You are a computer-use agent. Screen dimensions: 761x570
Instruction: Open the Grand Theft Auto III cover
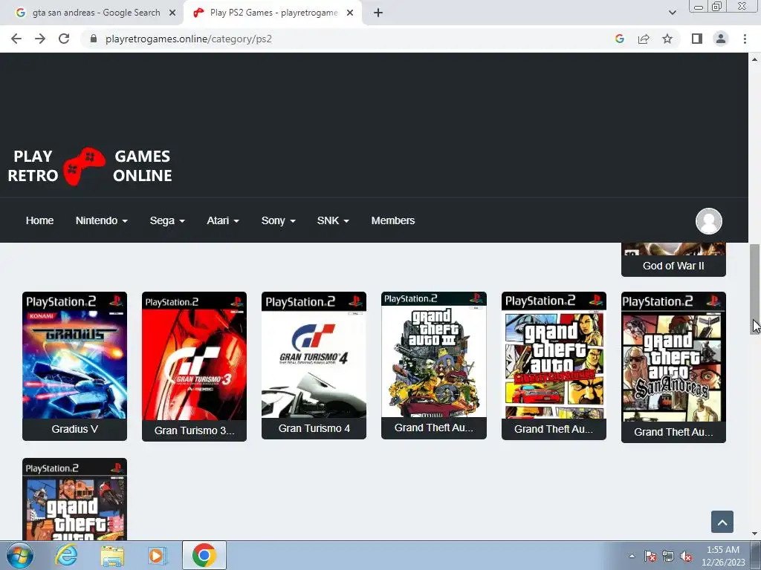434,354
